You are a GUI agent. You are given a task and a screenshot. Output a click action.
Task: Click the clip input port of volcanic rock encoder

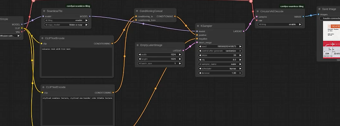(41, 43)
